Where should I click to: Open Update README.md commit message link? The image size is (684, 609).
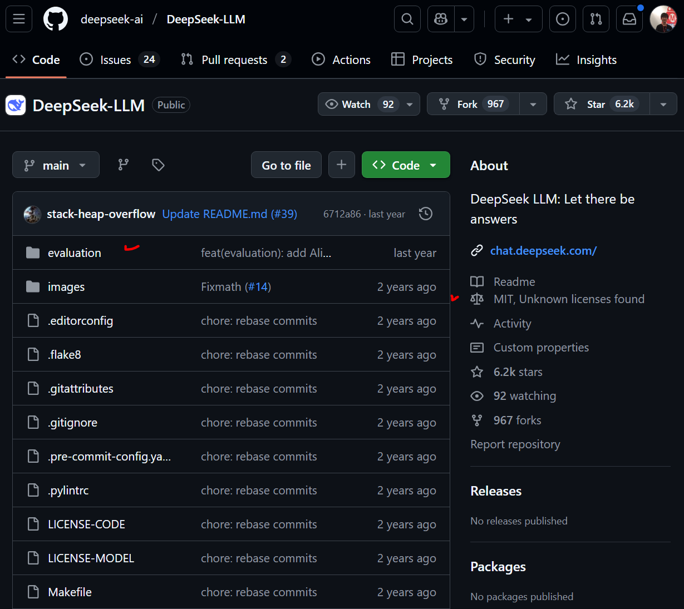pos(229,214)
